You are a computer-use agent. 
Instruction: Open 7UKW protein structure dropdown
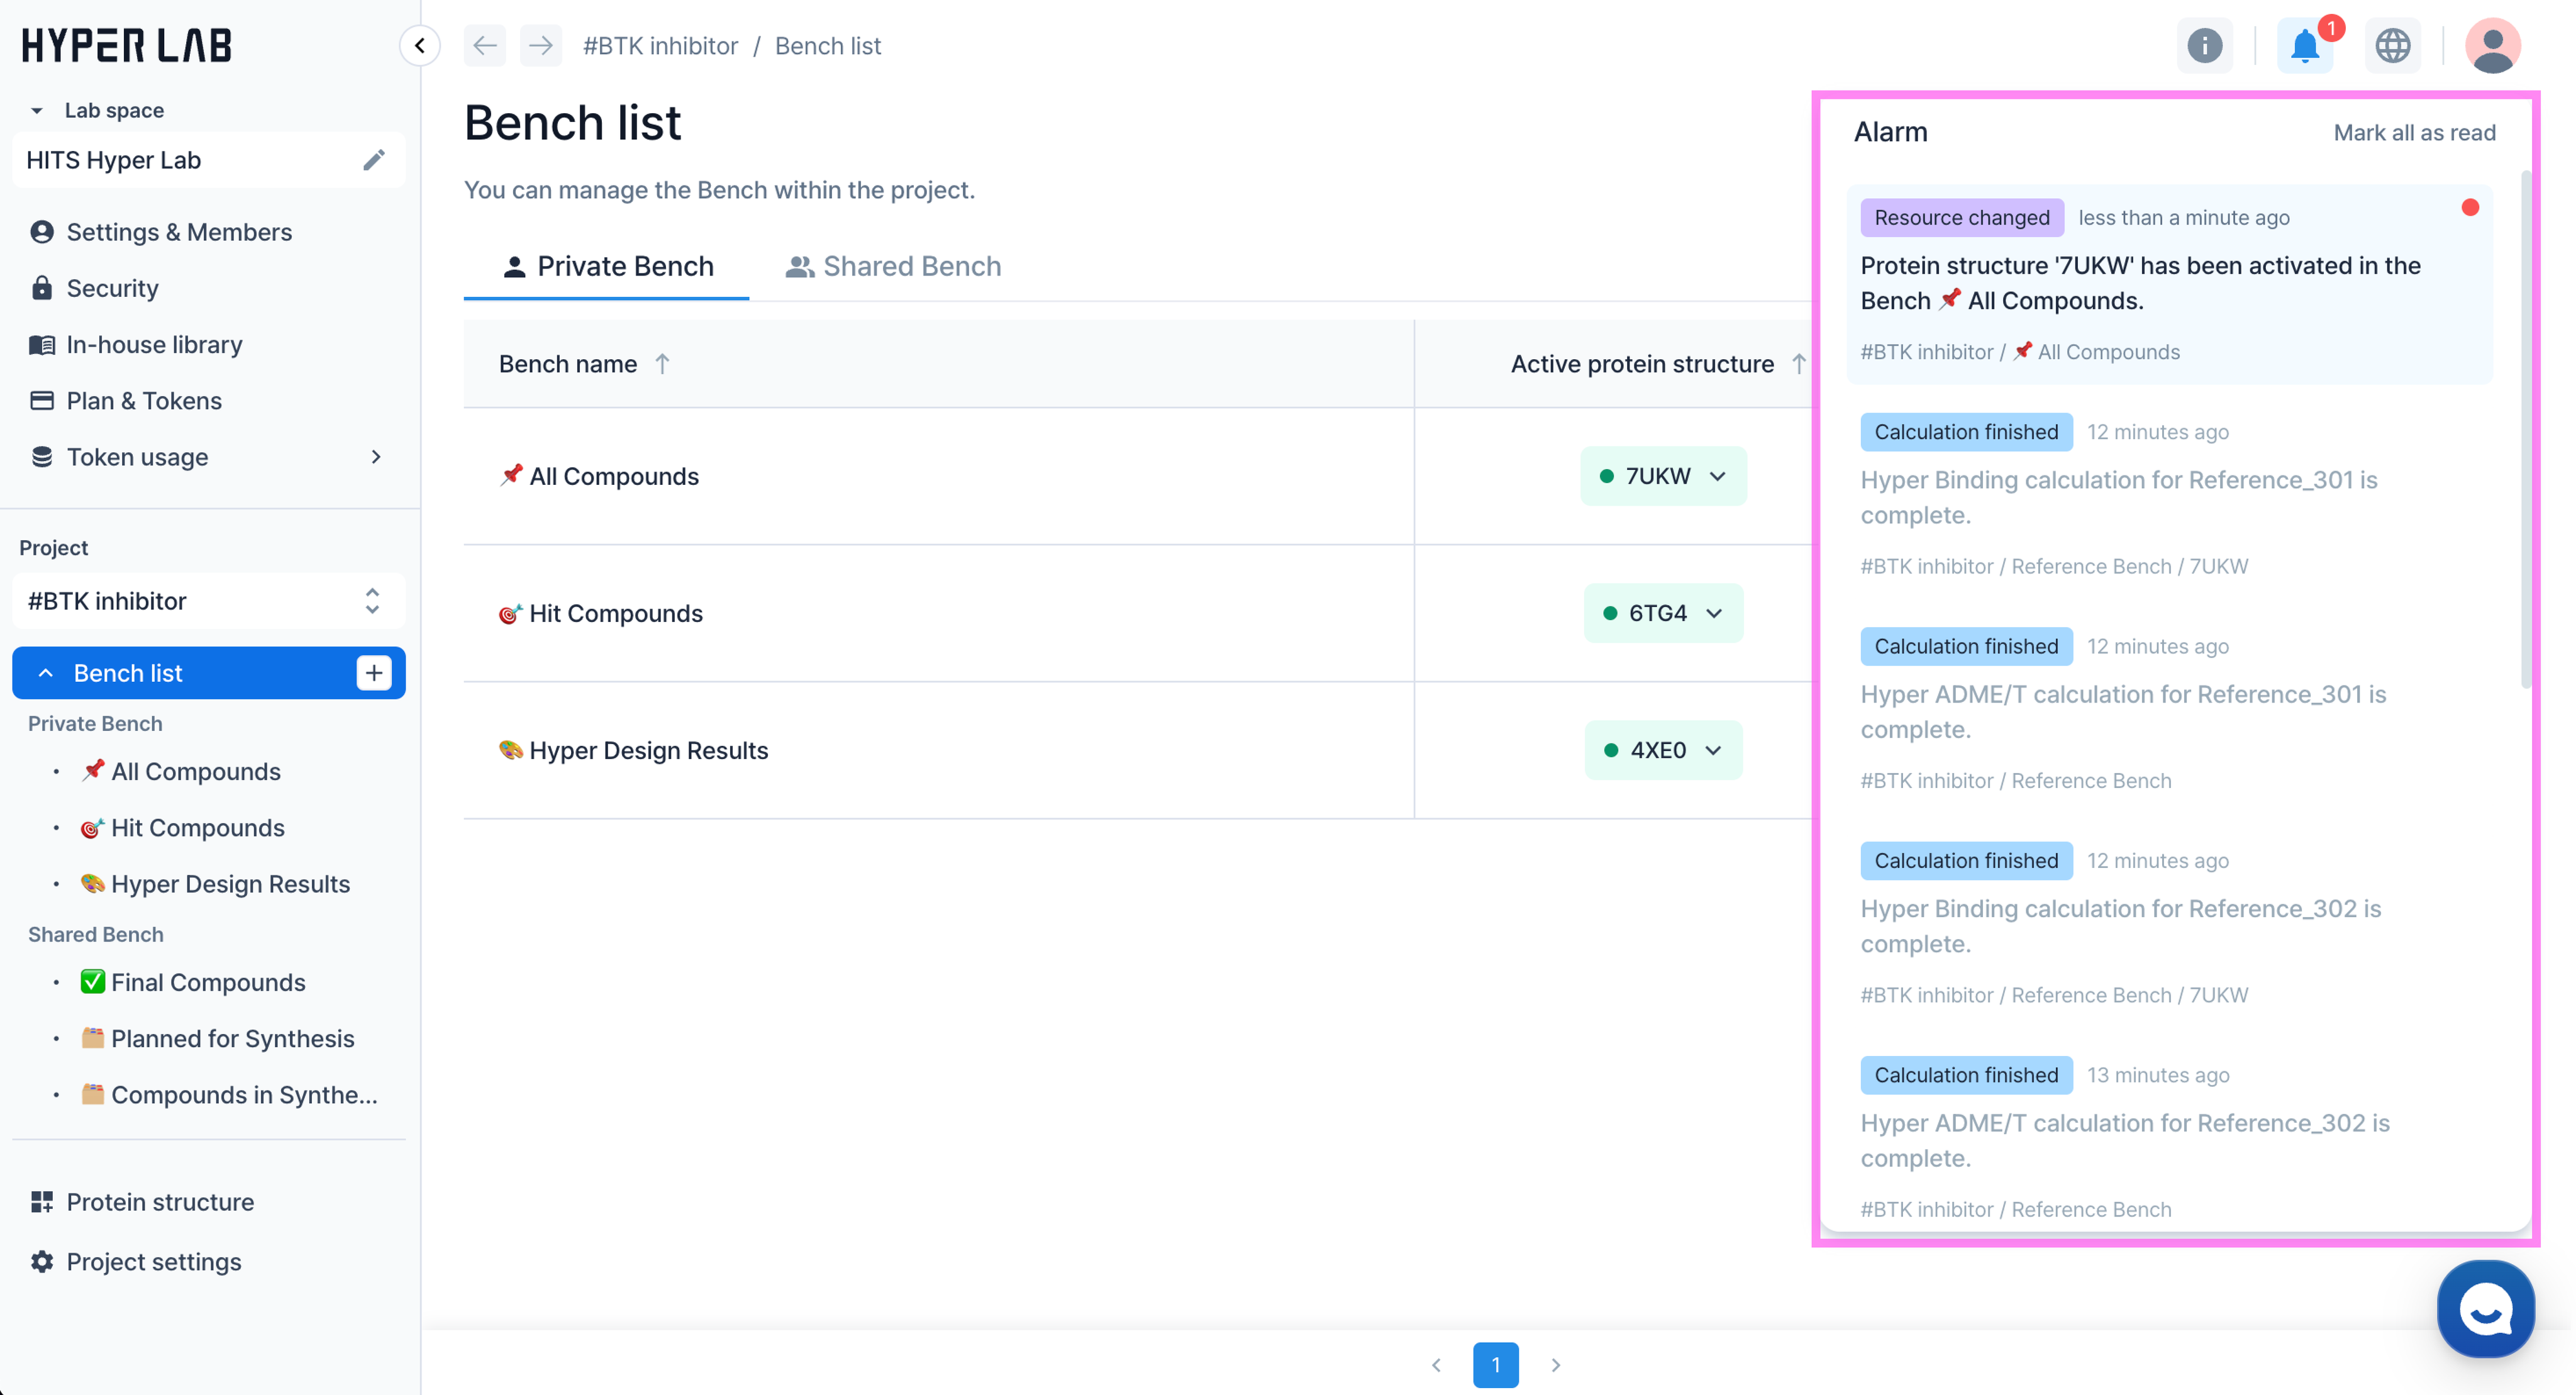pos(1663,476)
